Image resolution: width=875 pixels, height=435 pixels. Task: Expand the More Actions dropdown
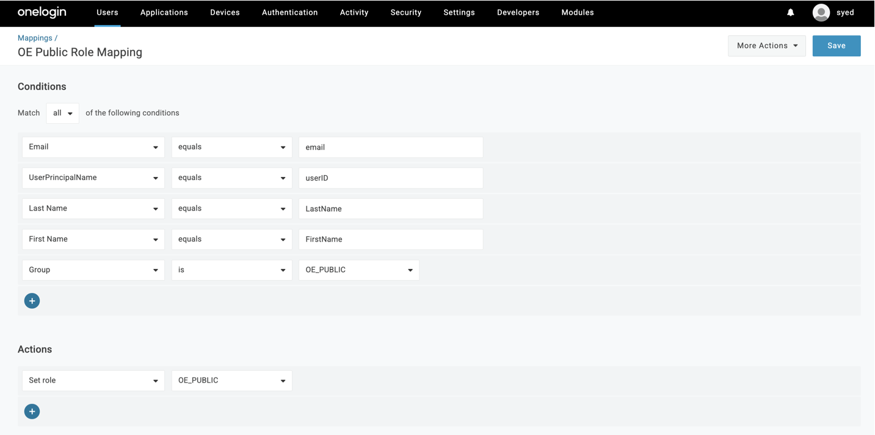[767, 46]
